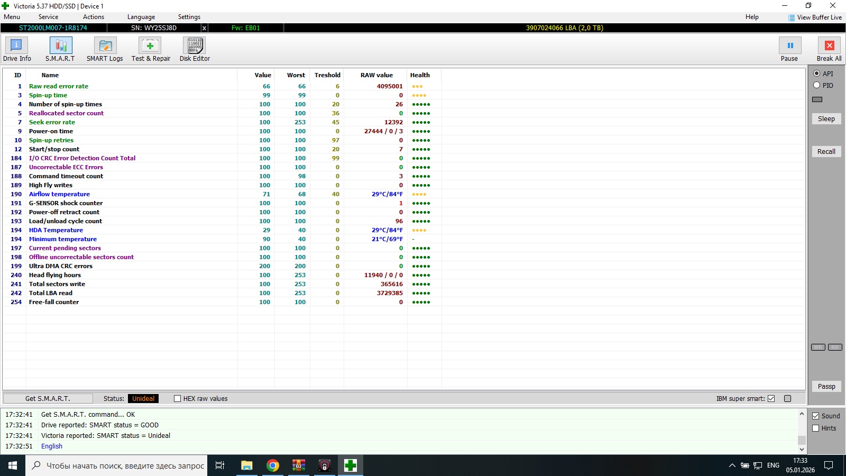
Task: Show hidden system tray icons
Action: point(732,465)
